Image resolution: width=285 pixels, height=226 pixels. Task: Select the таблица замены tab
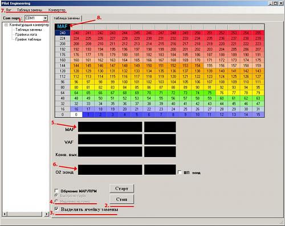pyautogui.click(x=67, y=18)
